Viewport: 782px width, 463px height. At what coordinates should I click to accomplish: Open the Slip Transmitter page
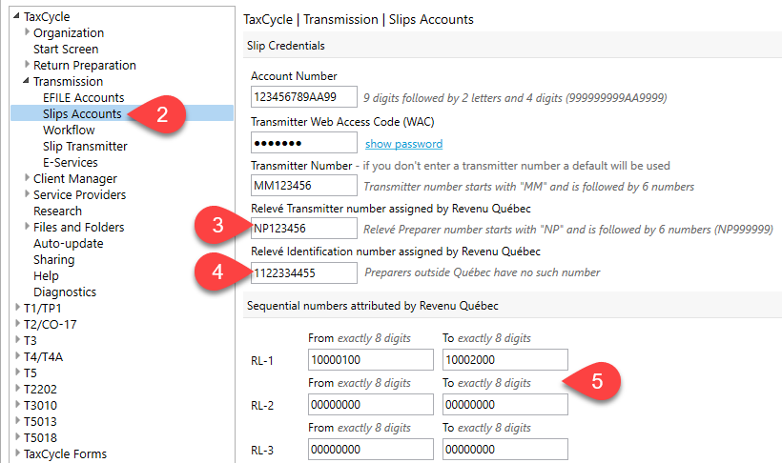85,146
